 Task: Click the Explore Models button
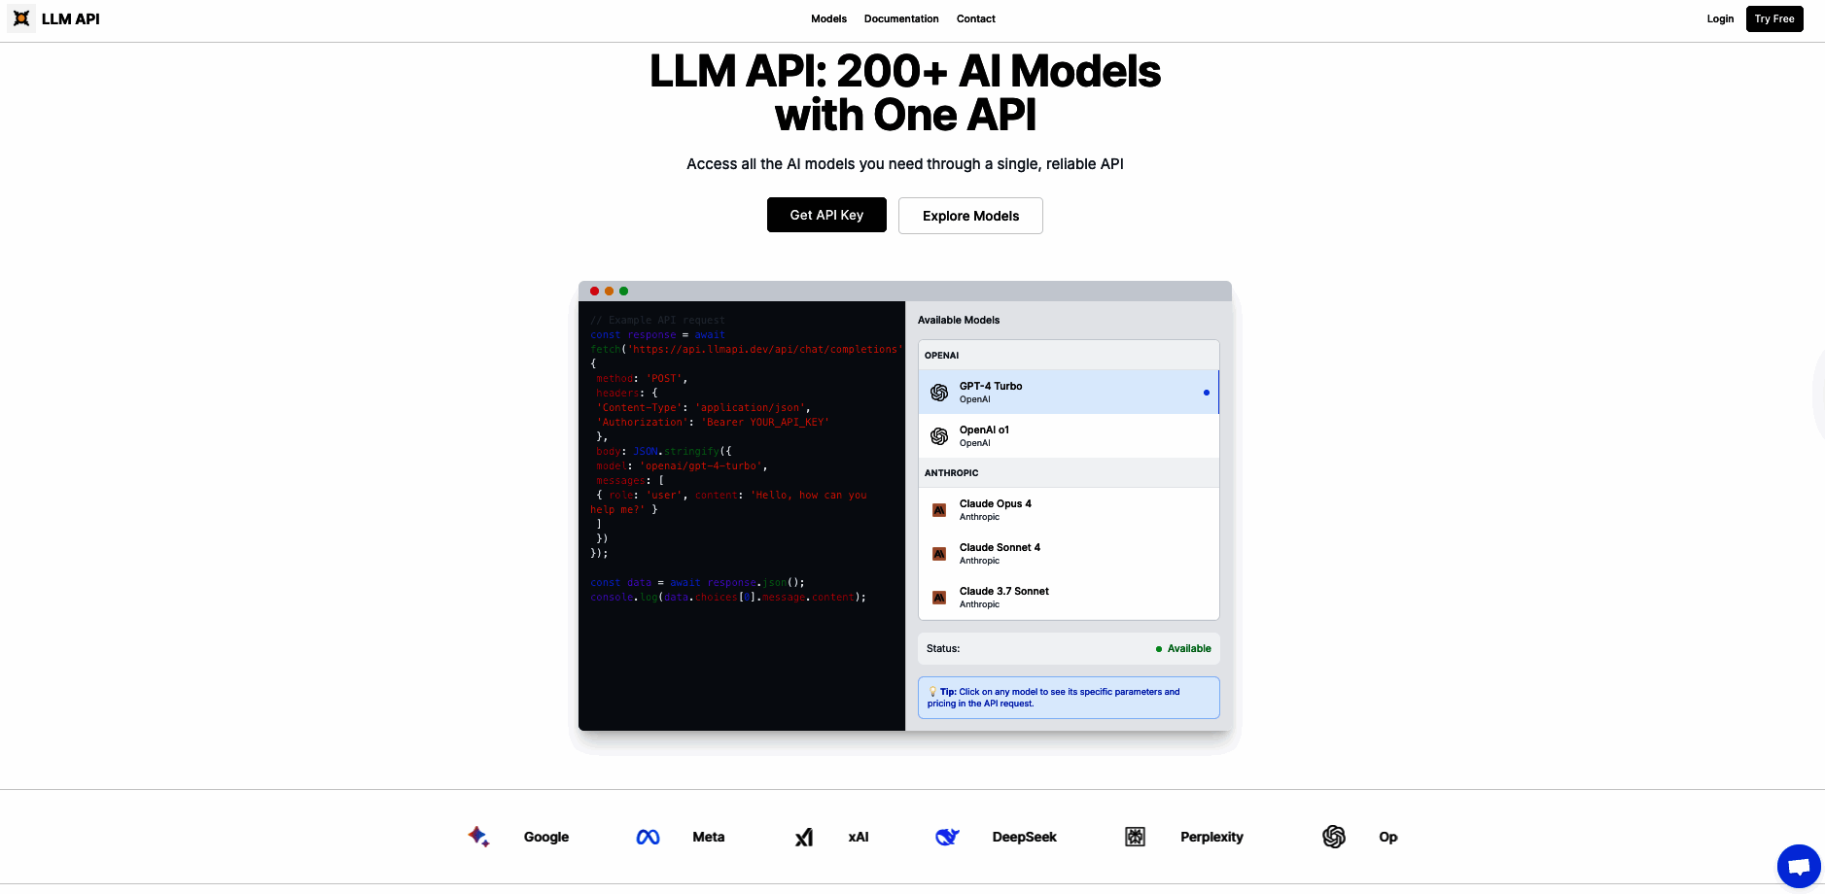(969, 215)
